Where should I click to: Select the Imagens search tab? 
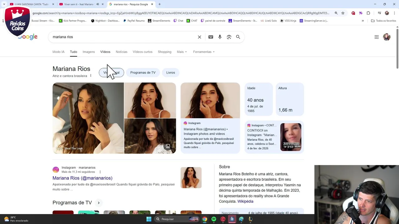(89, 52)
